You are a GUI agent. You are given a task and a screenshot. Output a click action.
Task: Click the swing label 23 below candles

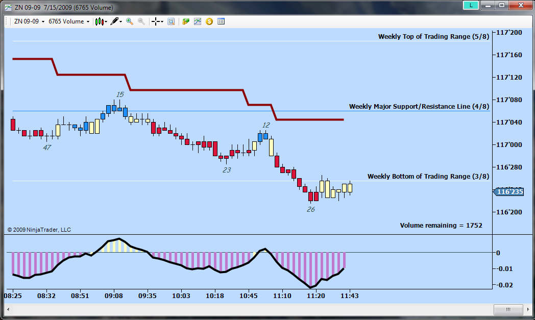pyautogui.click(x=227, y=170)
